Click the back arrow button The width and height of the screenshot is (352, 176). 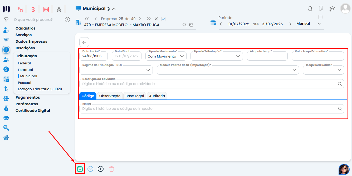84,42
